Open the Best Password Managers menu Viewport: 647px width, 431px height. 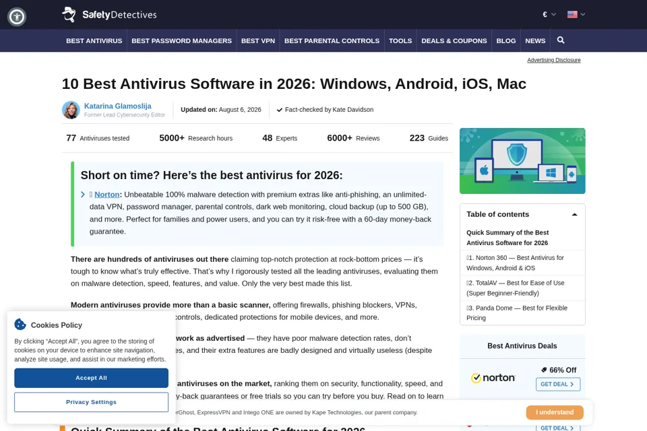click(181, 41)
